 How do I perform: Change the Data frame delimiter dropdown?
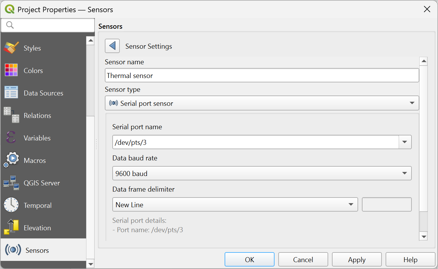[351, 204]
